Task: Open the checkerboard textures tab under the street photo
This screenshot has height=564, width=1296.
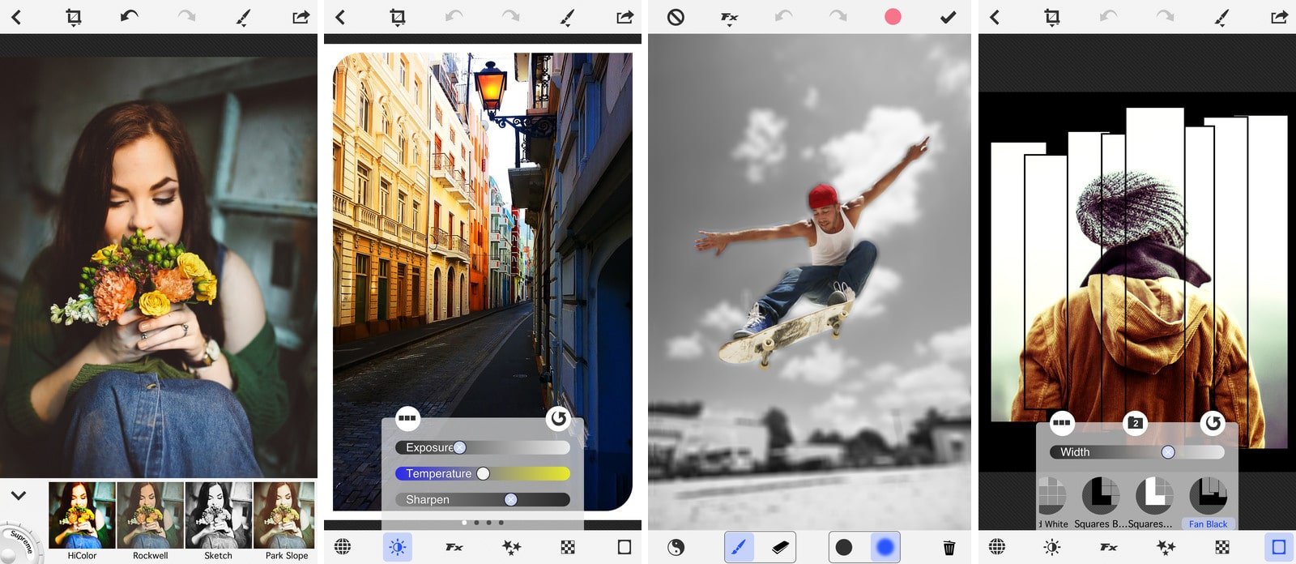Action: click(568, 547)
